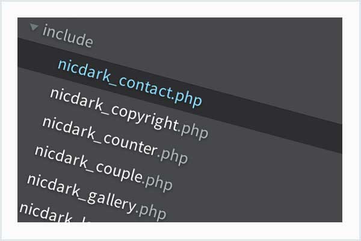Screen dimensions: 361x241
Task: Click the word "copyright" in file name
Action: click(x=144, y=117)
